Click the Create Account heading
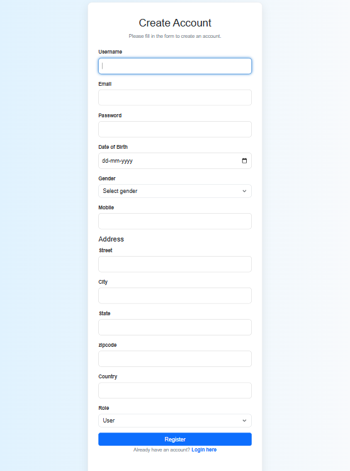Image resolution: width=350 pixels, height=471 pixels. [x=175, y=23]
